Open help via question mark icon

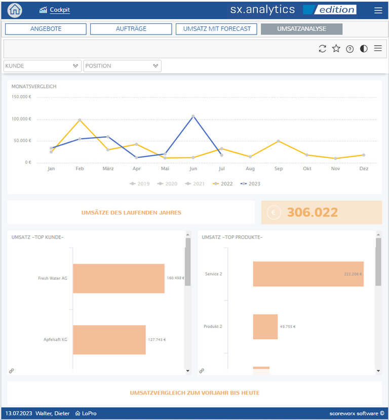(349, 49)
